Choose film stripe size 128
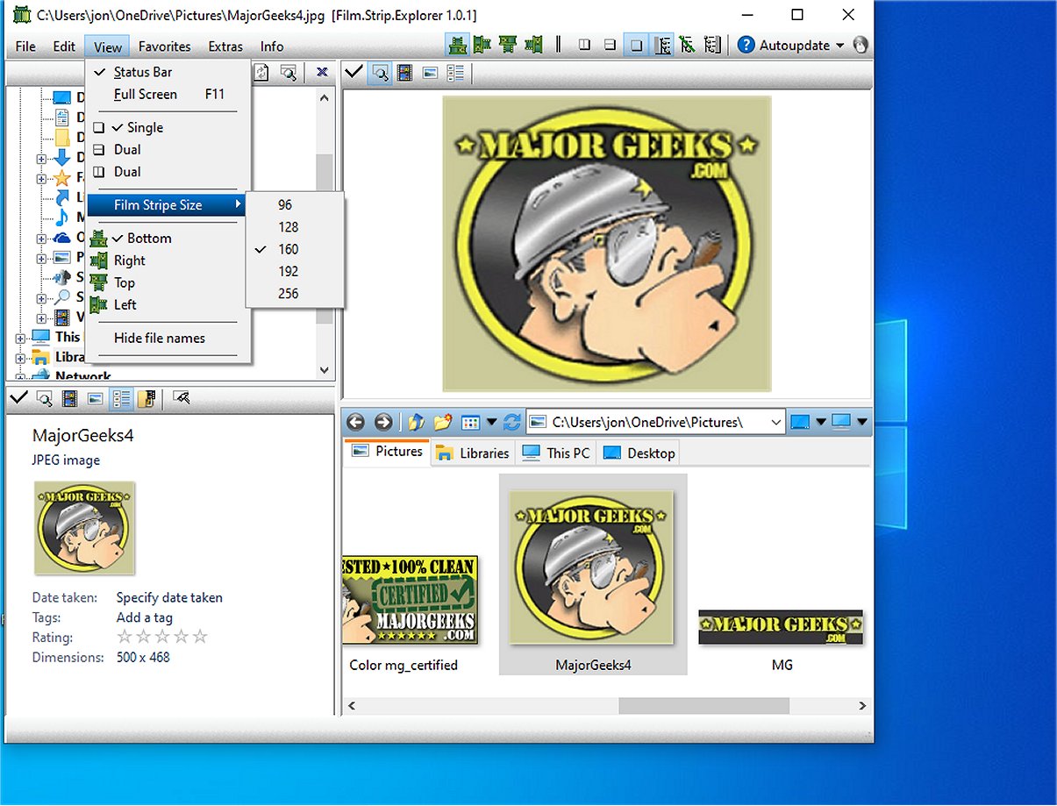This screenshot has height=806, width=1057. click(289, 227)
